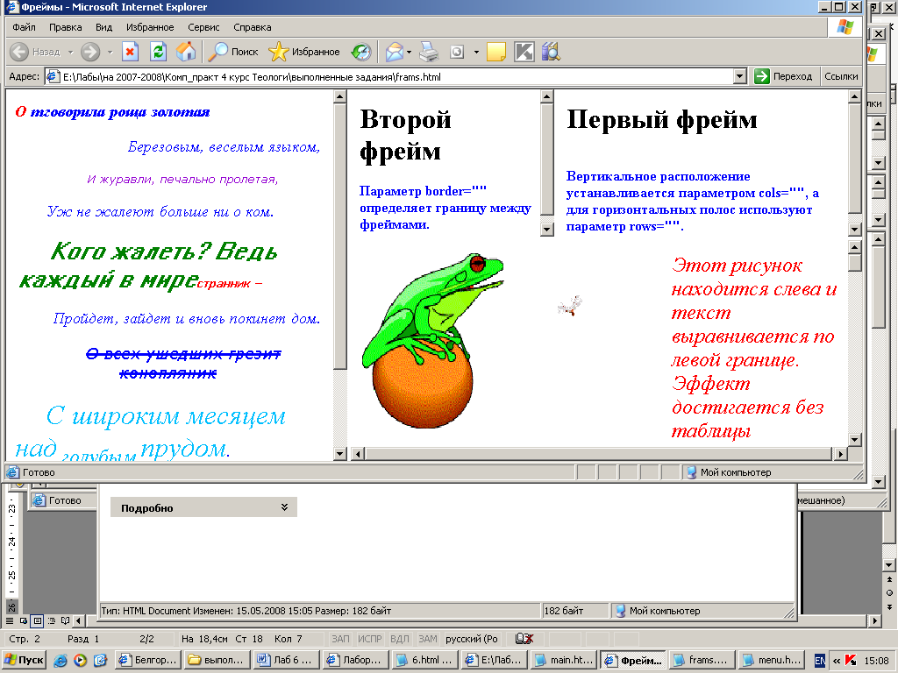Click the Ссылки links toolbar label
The height and width of the screenshot is (673, 898).
coord(841,76)
